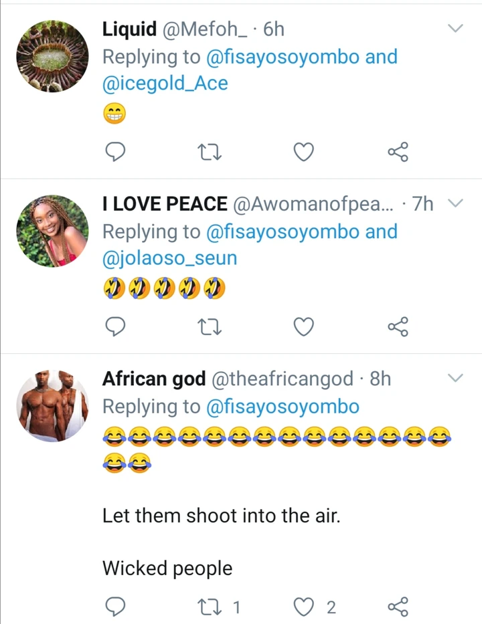Tap the African god display name

[154, 379]
